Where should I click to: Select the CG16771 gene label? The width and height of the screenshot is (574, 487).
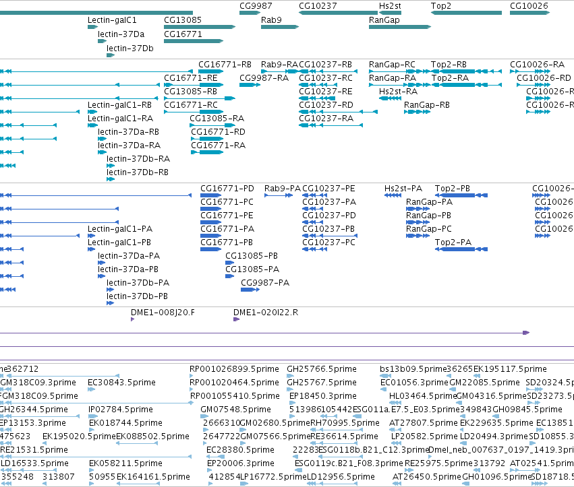pyautogui.click(x=183, y=34)
